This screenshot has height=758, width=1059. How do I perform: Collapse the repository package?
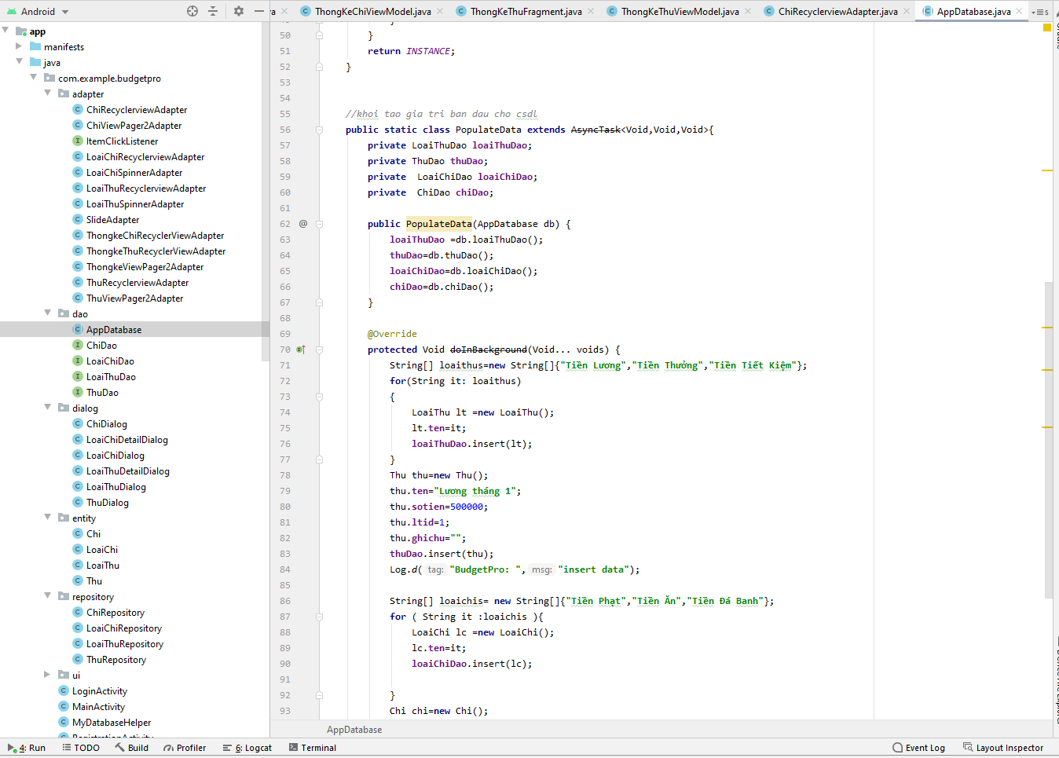47,596
